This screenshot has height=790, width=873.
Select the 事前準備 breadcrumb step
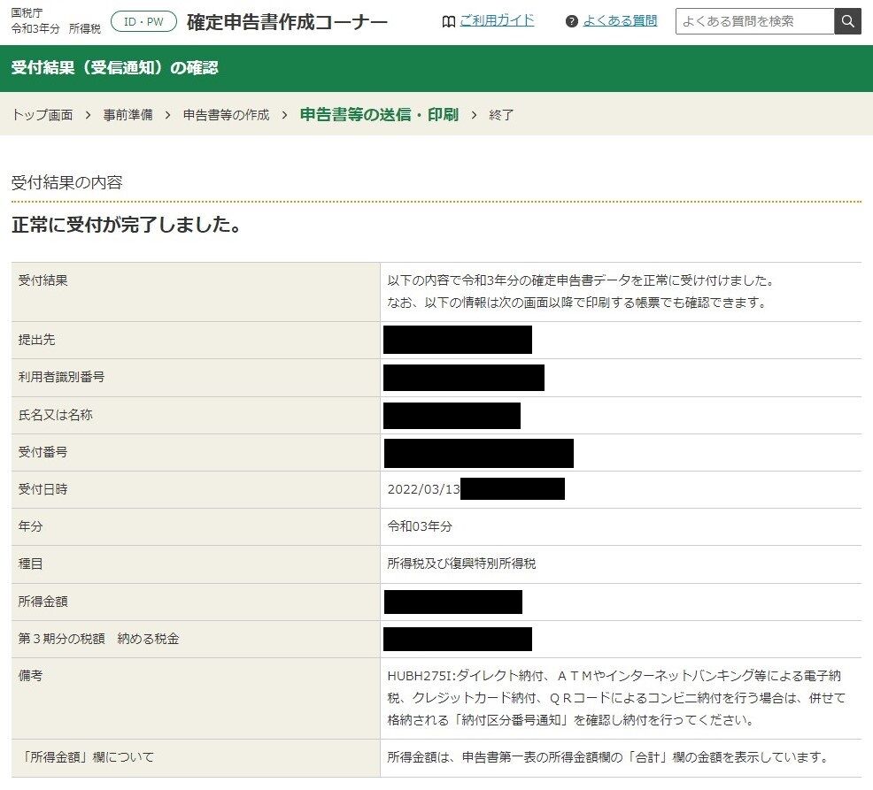point(127,115)
